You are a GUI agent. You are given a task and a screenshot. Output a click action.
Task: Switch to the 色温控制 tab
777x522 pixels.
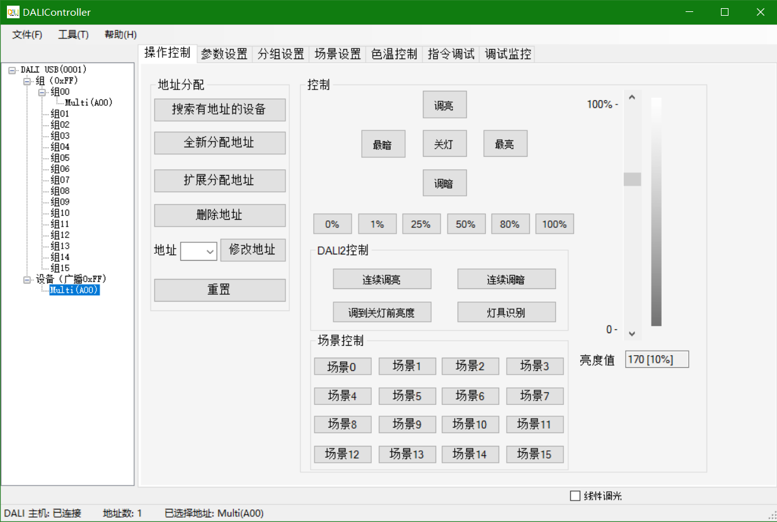[x=394, y=54]
